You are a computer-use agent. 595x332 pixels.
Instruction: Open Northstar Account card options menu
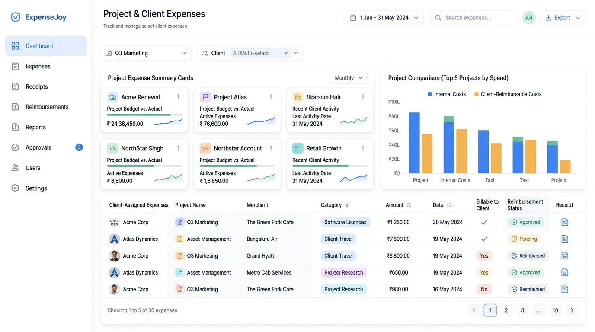[271, 148]
